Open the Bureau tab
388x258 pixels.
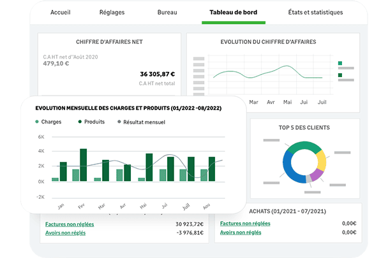pyautogui.click(x=167, y=12)
